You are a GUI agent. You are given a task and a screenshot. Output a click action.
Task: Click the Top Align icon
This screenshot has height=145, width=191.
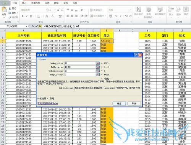coord(68,10)
